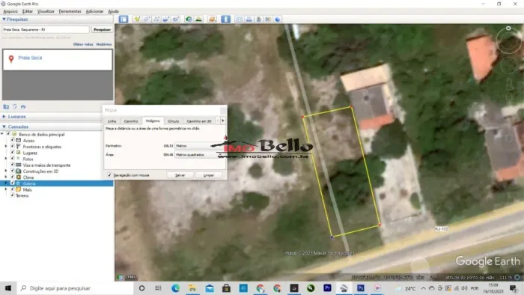Open the Adicionar menu

[94, 11]
